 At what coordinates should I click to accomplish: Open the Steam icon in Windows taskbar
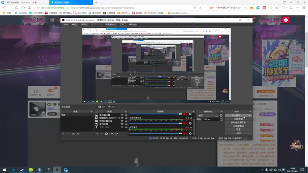pyautogui.click(x=22, y=170)
